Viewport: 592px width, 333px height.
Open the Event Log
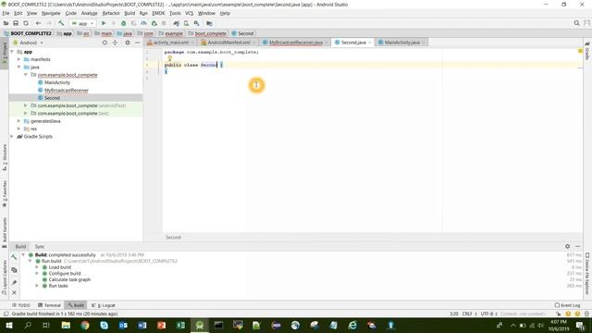pyautogui.click(x=567, y=305)
